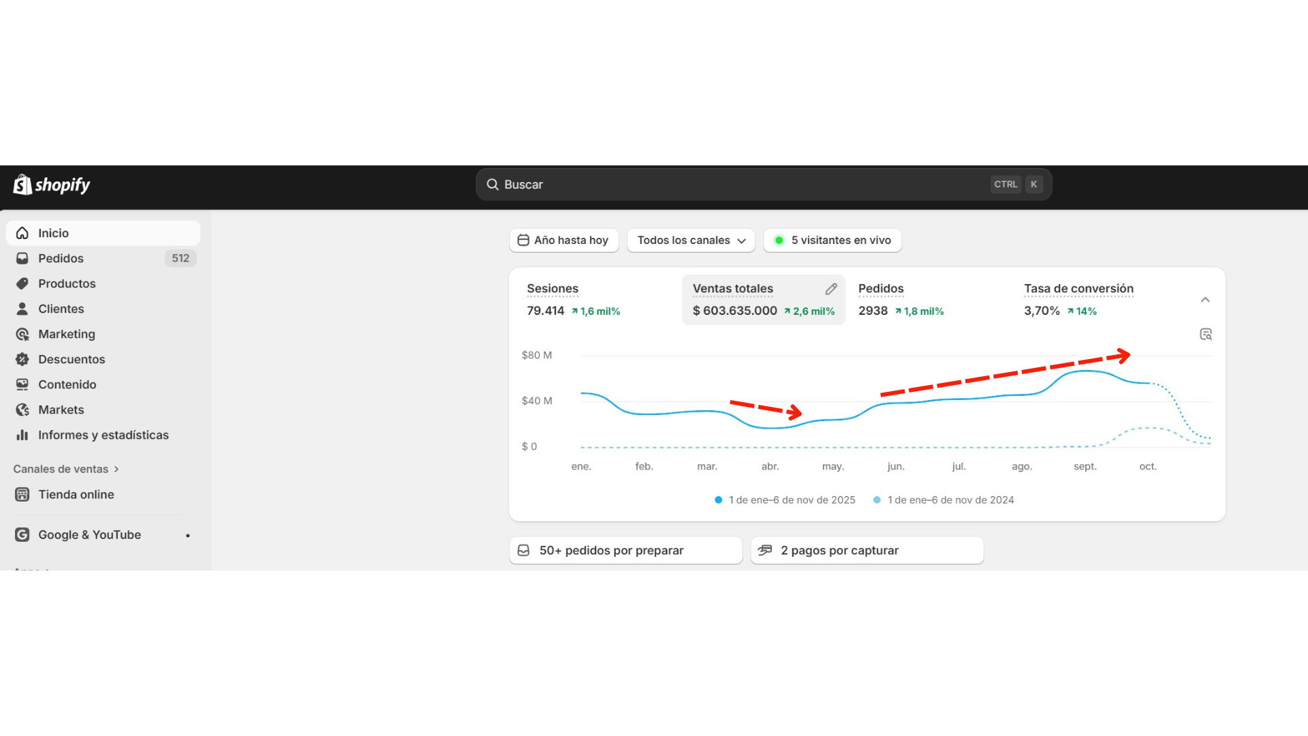This screenshot has height=736, width=1308.
Task: Go to Informes y estadísticas
Action: pos(104,435)
